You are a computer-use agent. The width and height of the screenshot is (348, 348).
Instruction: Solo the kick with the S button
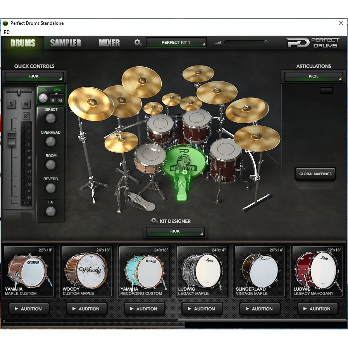[11, 104]
